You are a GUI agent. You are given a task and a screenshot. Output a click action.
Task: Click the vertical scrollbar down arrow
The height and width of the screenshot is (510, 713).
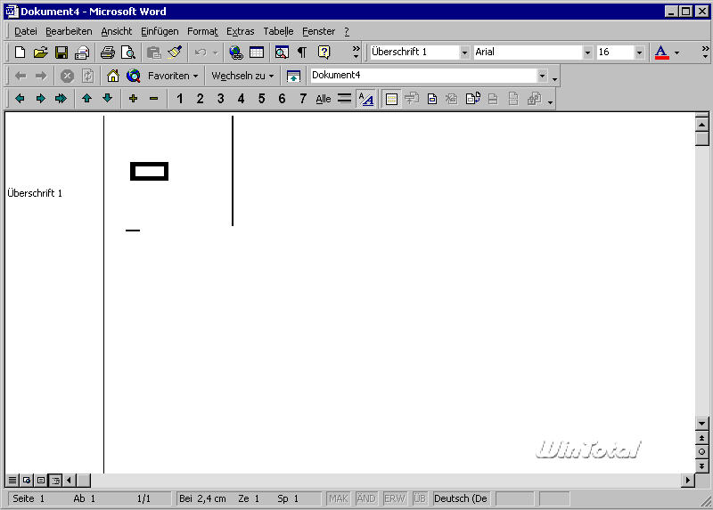coord(701,424)
